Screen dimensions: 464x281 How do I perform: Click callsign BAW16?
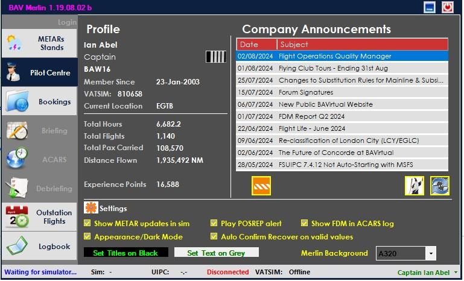pos(97,69)
